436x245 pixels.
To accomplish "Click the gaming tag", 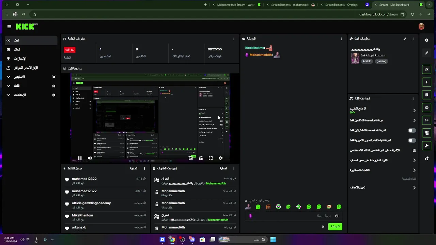I will tap(381, 61).
